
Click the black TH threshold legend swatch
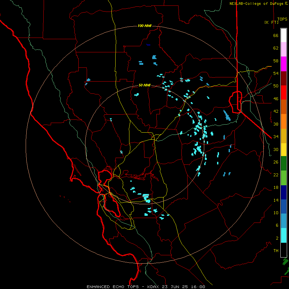pos(284,250)
